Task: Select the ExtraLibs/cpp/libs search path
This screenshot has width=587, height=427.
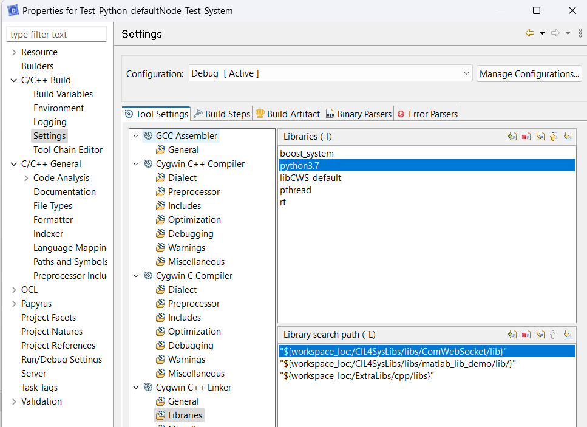Action: tap(427, 376)
